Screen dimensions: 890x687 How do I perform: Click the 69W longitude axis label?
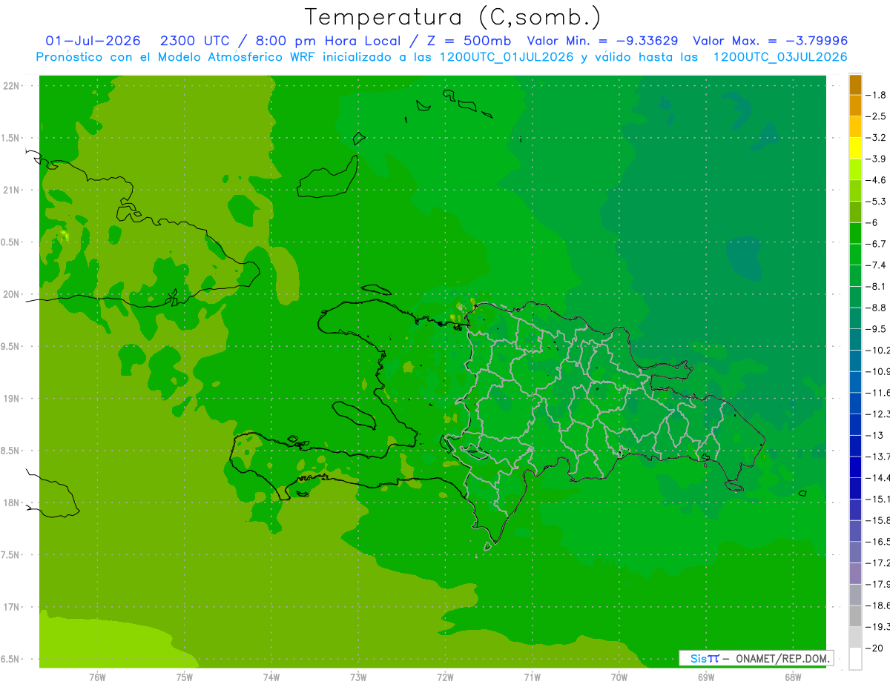(x=706, y=677)
